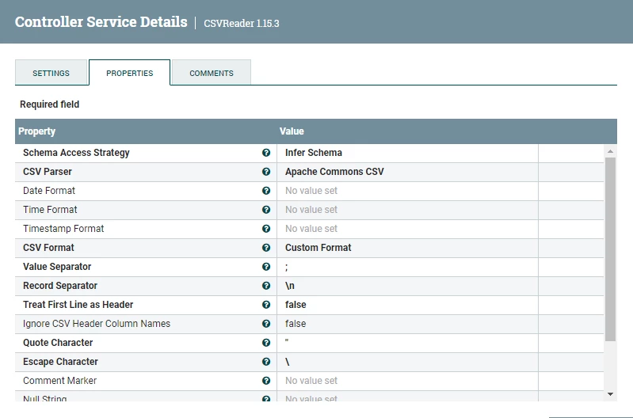Open help icon for Value Separator

266,266
